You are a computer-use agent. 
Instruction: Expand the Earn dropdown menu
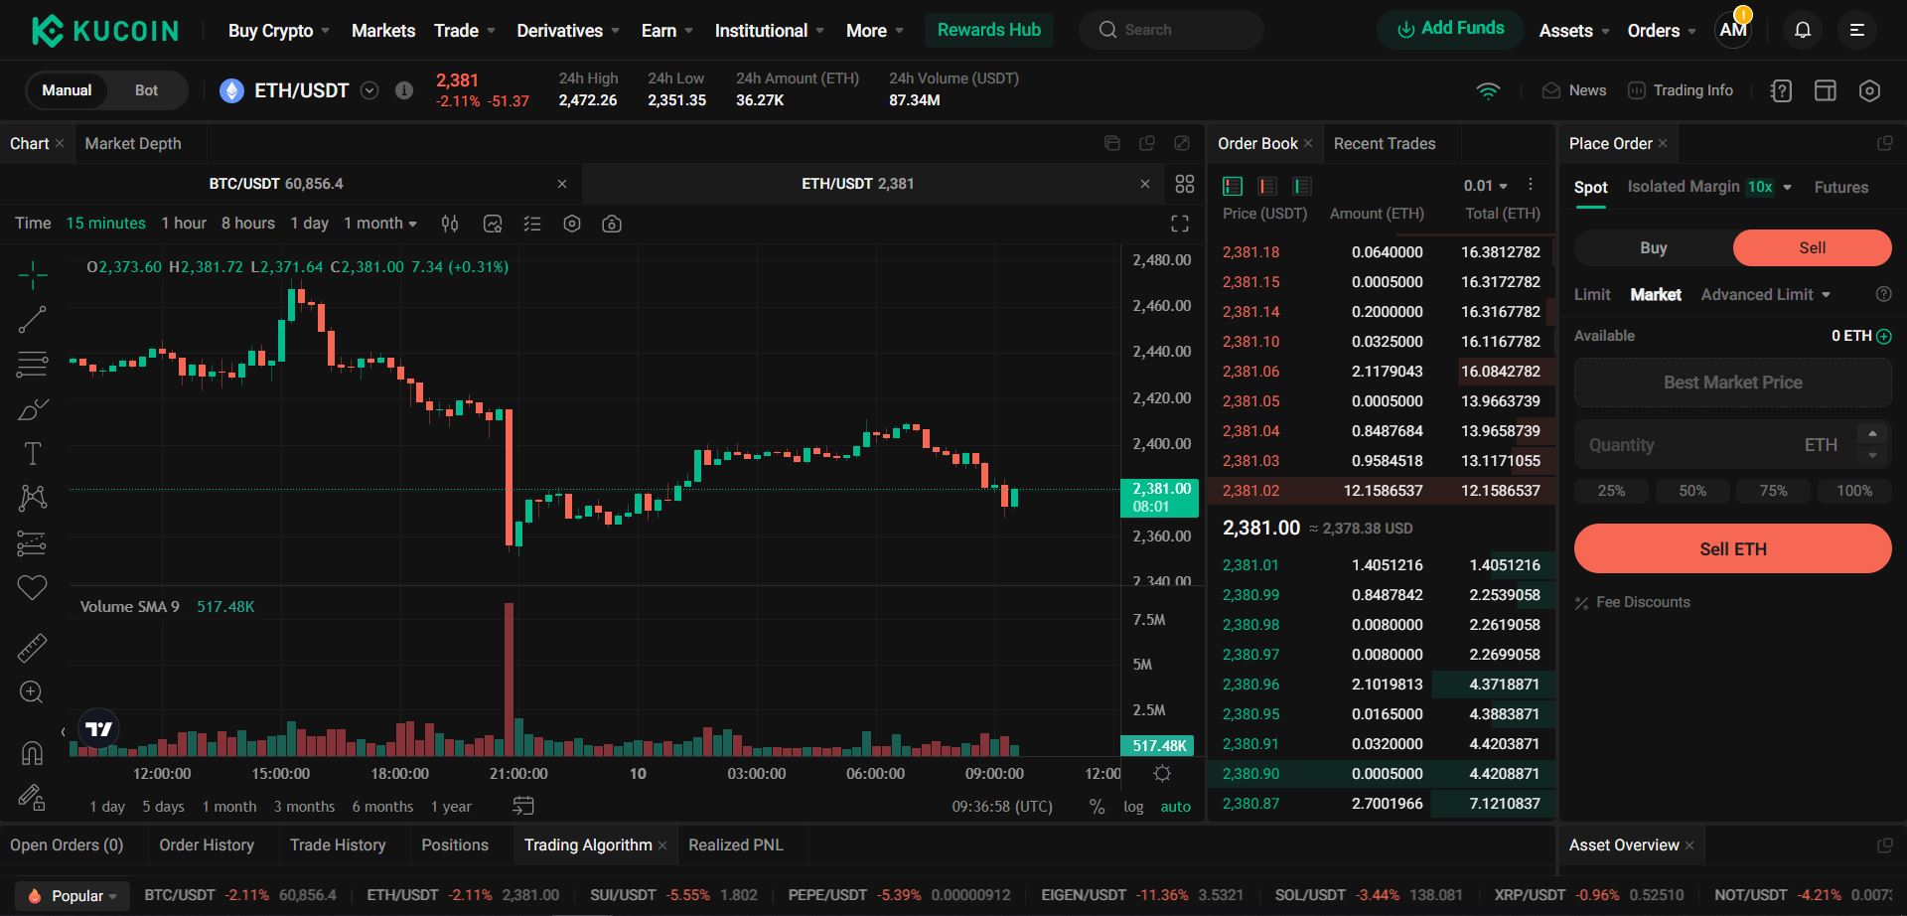click(x=667, y=31)
